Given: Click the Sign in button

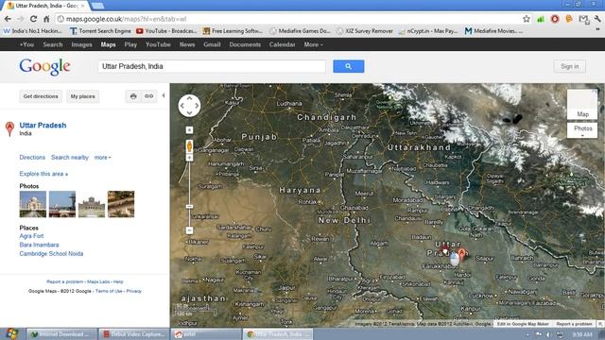Looking at the screenshot, I should tap(569, 66).
